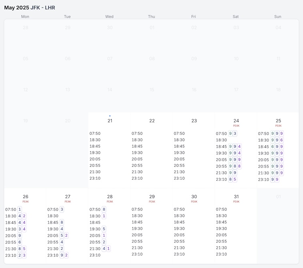Image resolution: width=303 pixels, height=268 pixels.
Task: Click the 21:30 flight on May 23
Action: (x=179, y=172)
